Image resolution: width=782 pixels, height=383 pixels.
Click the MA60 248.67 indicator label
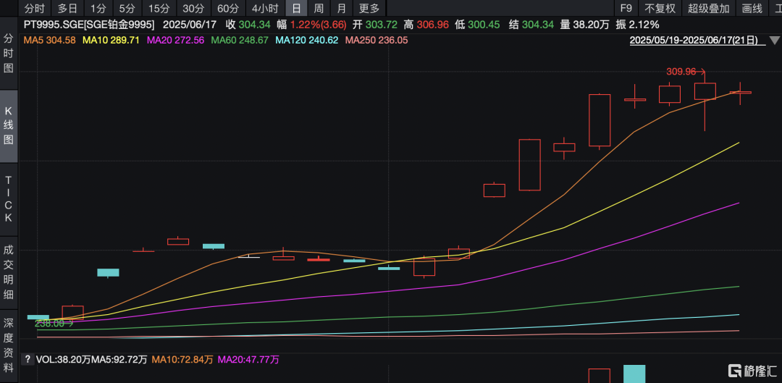click(x=240, y=40)
